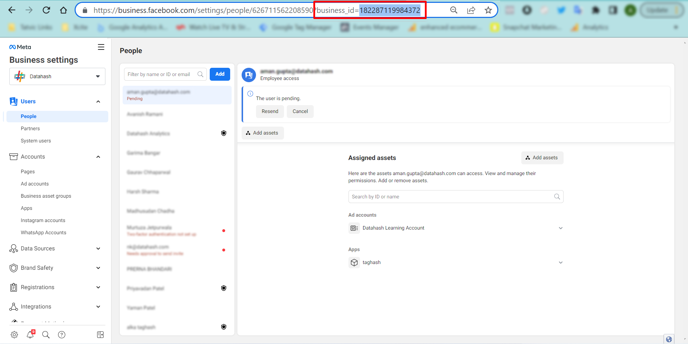Collapse the Users section
This screenshot has height=344, width=688.
coord(98,102)
